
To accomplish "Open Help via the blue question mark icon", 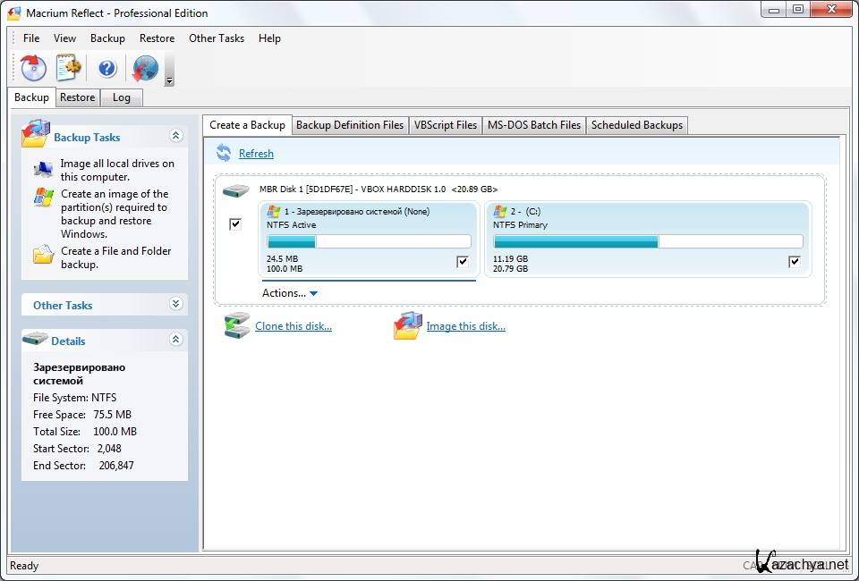I will coord(107,68).
